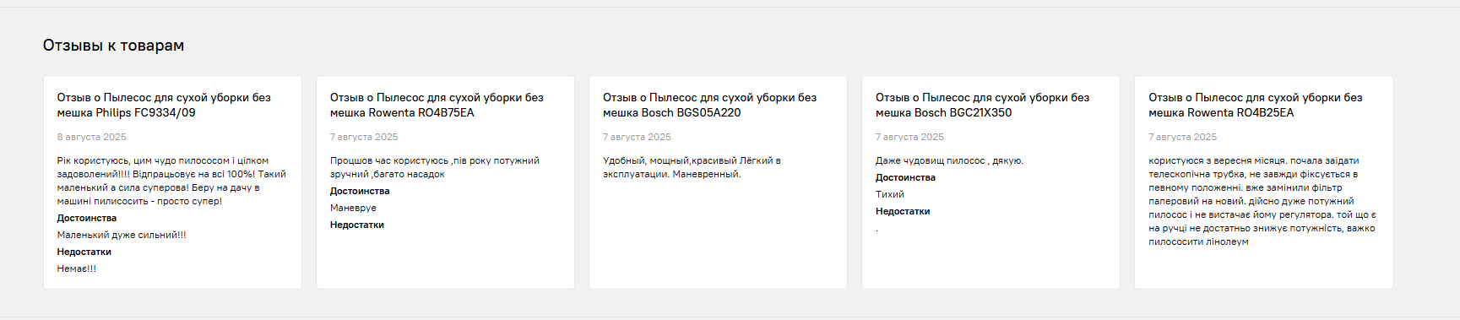Click the Bosch BGS05A220 review text

[x=692, y=167]
